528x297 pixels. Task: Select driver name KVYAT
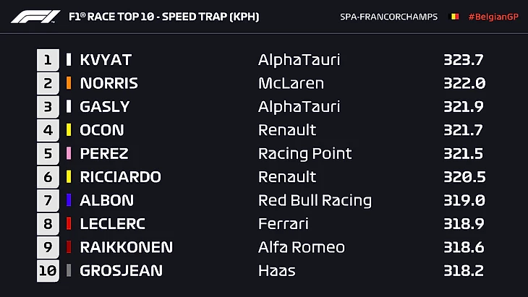(106, 60)
